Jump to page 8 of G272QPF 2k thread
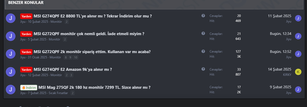Viewport: 307px width, 107px height. 66,57
